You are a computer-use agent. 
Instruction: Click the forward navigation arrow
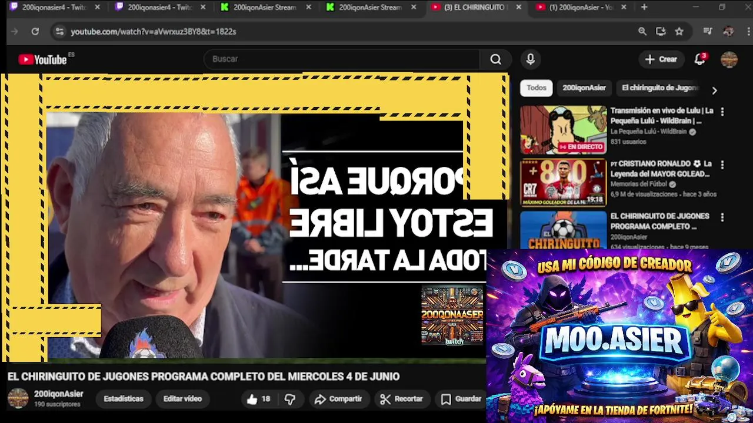[15, 31]
